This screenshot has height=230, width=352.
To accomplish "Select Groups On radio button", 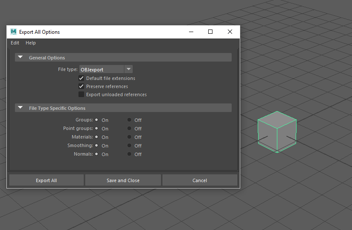I will 96,120.
